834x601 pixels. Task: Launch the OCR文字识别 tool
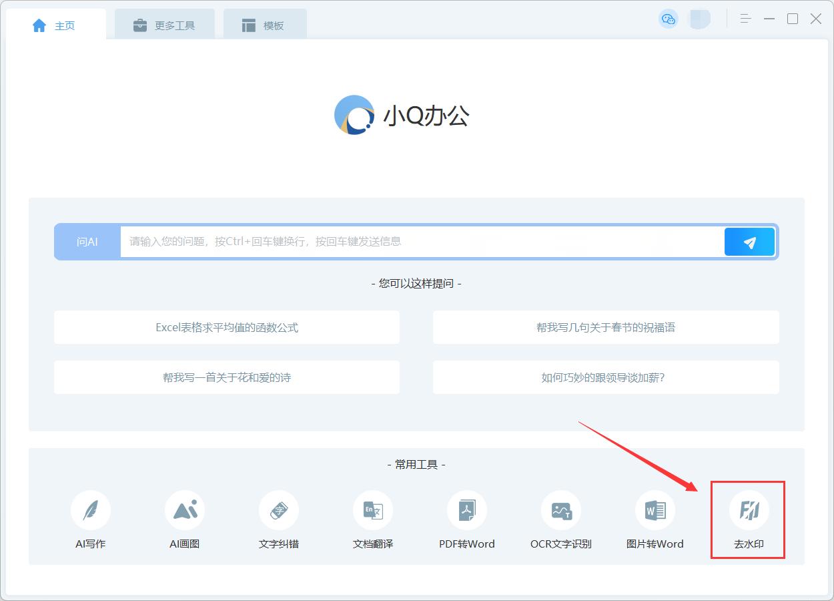(x=561, y=511)
